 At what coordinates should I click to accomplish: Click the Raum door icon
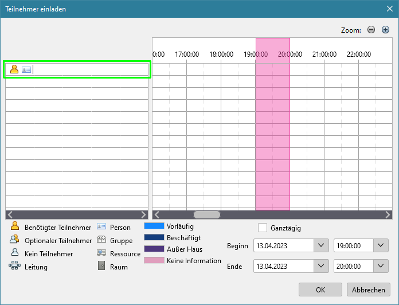pyautogui.click(x=101, y=266)
